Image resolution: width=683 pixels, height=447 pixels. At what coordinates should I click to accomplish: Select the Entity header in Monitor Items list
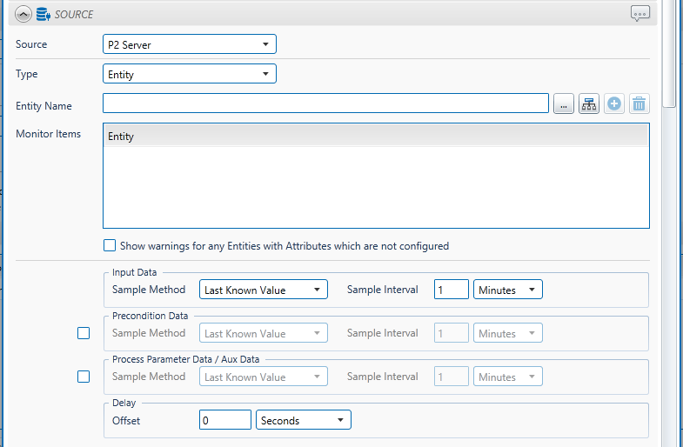(x=375, y=137)
